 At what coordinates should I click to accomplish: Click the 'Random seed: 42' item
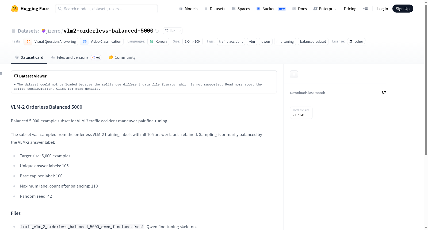pyautogui.click(x=36, y=196)
